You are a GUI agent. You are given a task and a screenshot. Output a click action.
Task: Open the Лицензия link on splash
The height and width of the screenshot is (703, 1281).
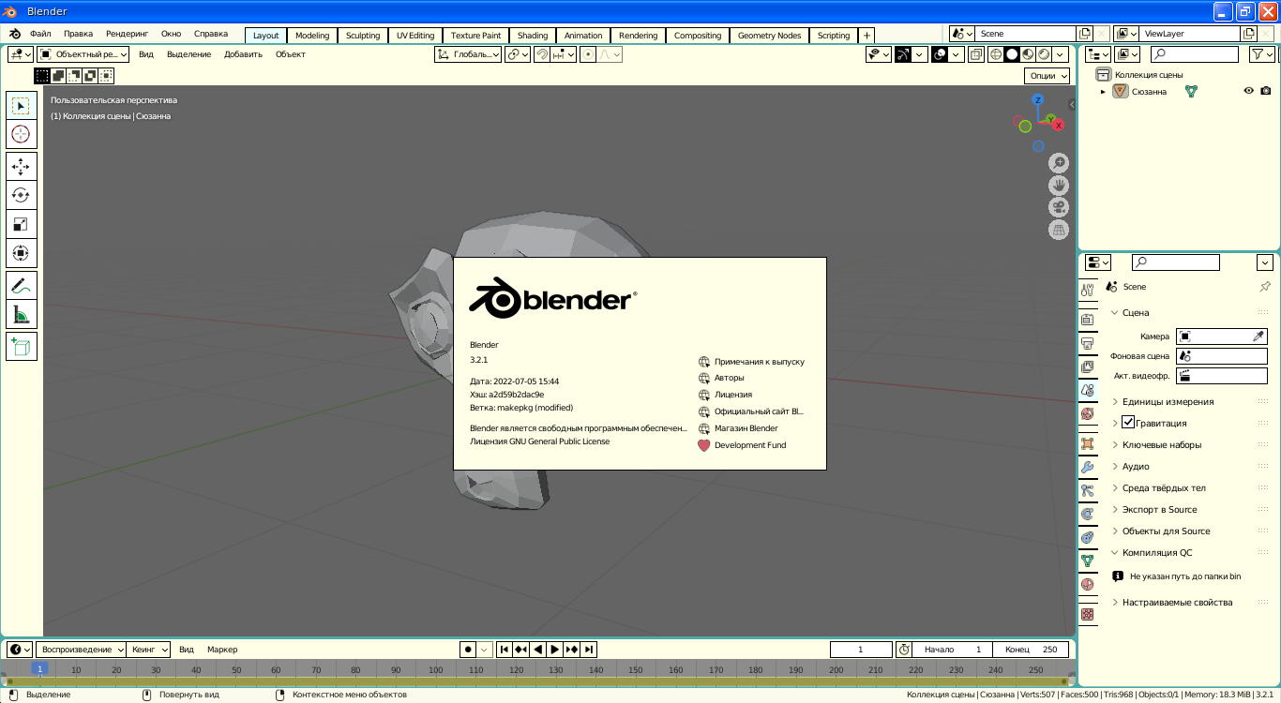[725, 395]
